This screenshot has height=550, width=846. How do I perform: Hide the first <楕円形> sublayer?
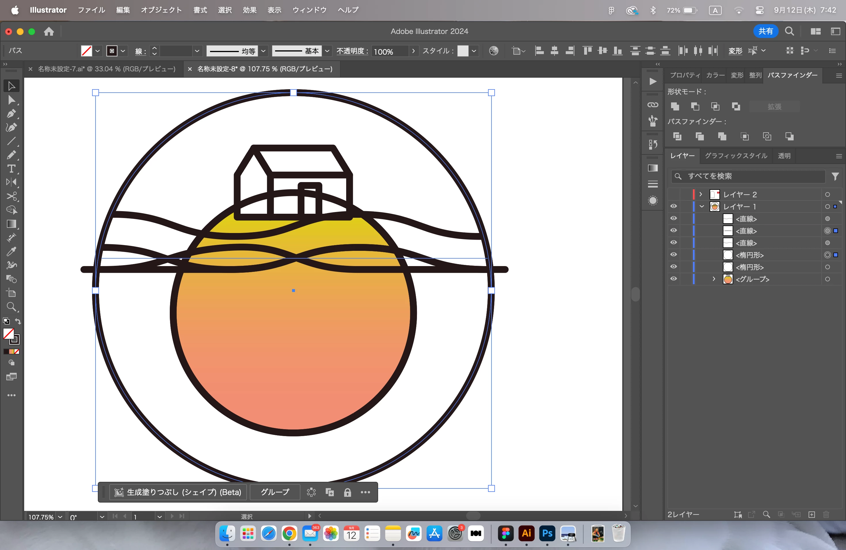pos(673,255)
